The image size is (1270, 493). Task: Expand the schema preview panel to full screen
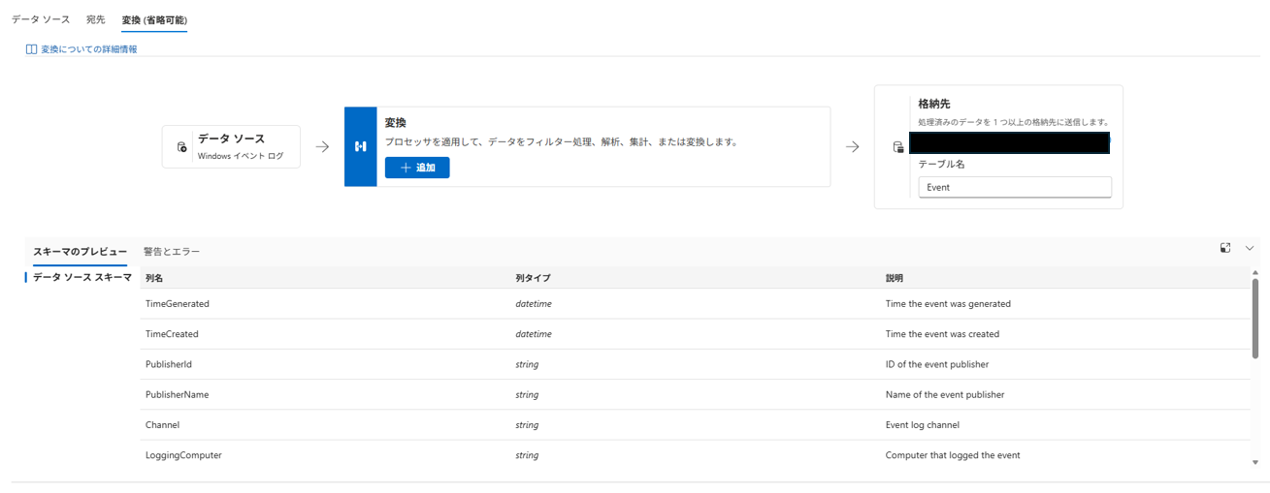(1225, 248)
